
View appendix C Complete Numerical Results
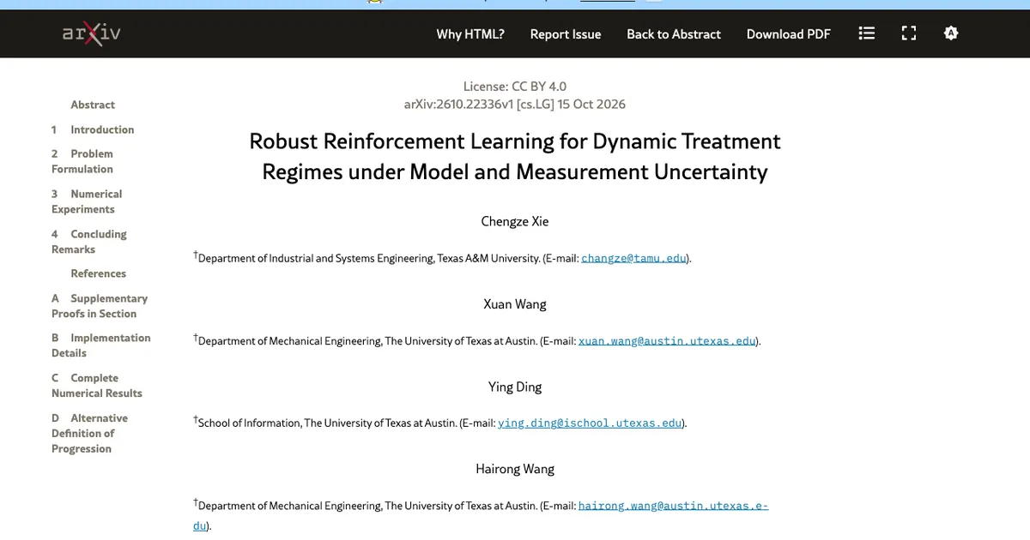[x=97, y=386]
